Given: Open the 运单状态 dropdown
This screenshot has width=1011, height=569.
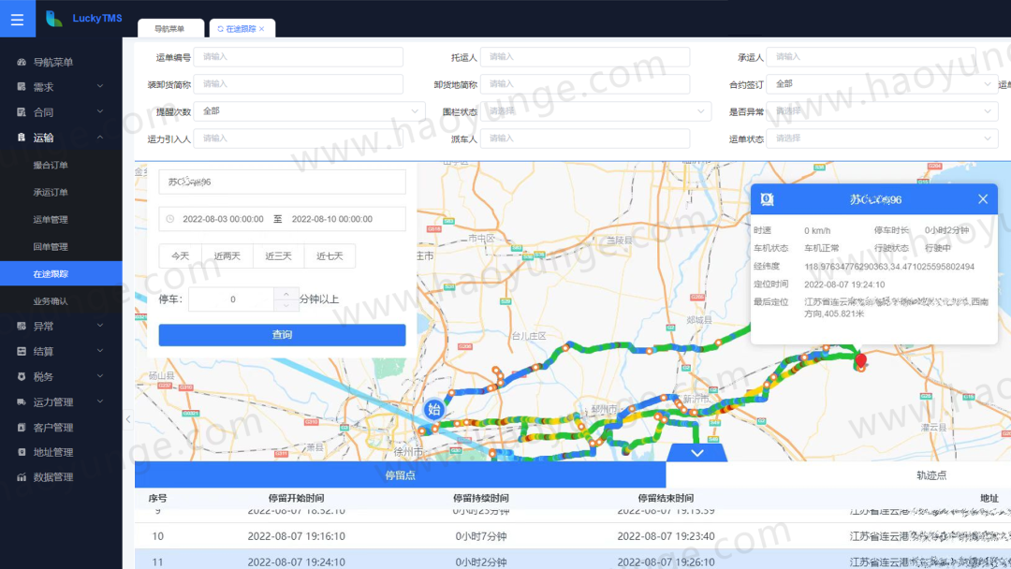Looking at the screenshot, I should [882, 138].
